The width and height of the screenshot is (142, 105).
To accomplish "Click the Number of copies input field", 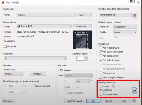I will 81,58.
